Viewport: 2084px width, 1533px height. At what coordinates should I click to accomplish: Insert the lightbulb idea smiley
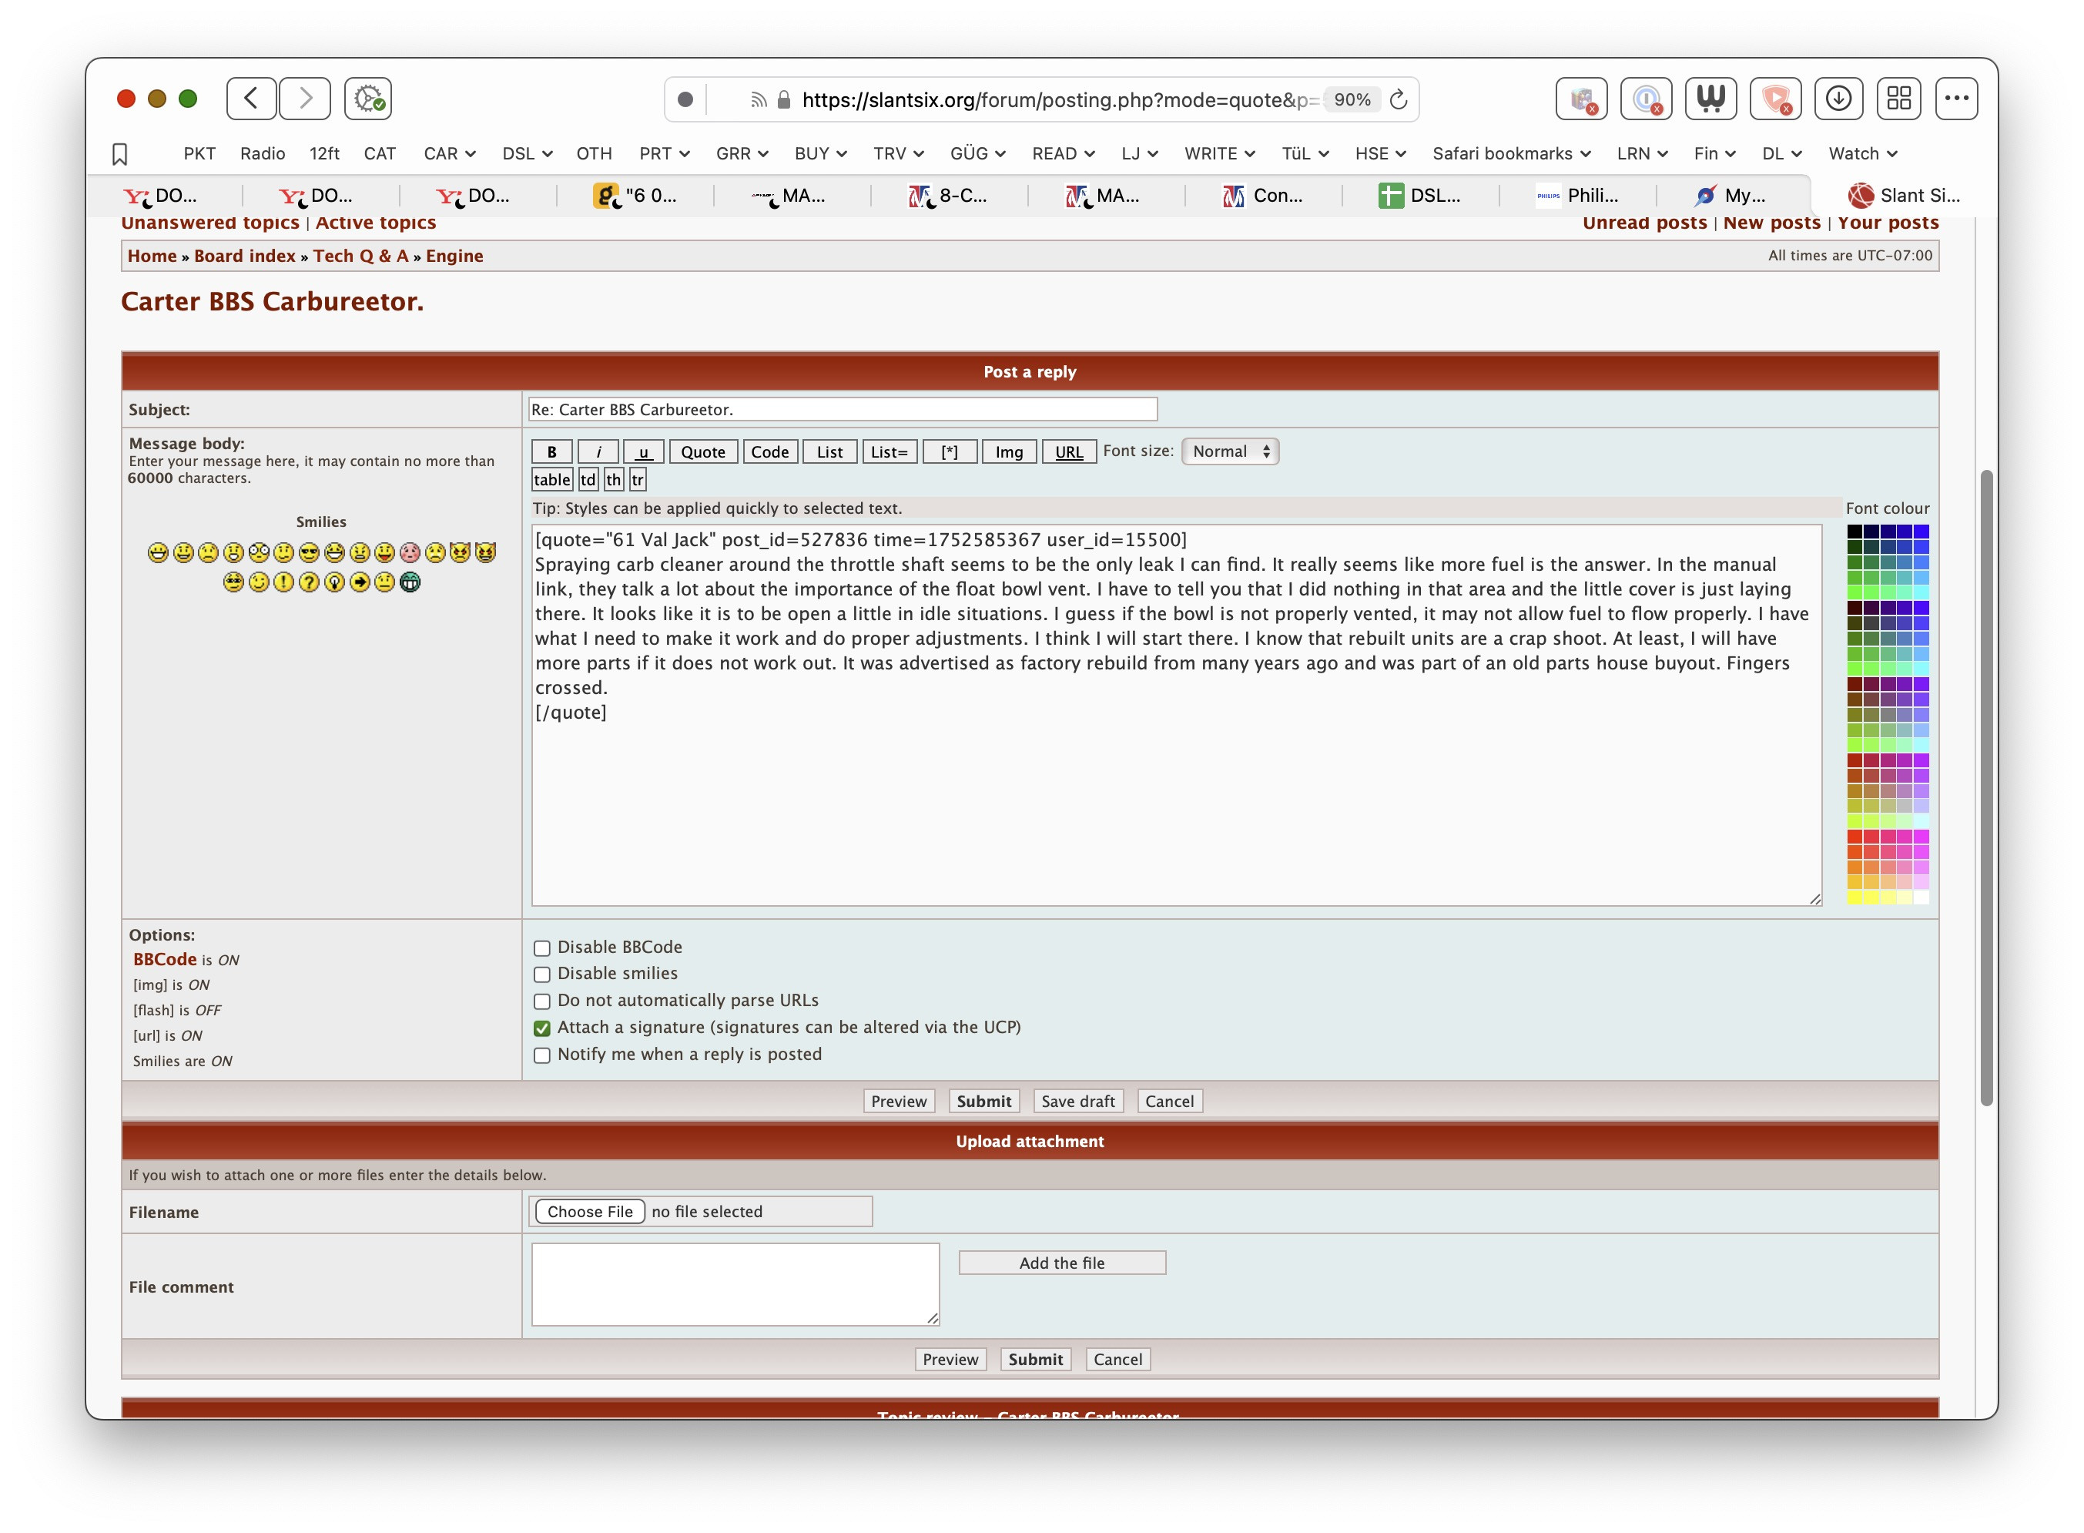pyautogui.click(x=335, y=584)
